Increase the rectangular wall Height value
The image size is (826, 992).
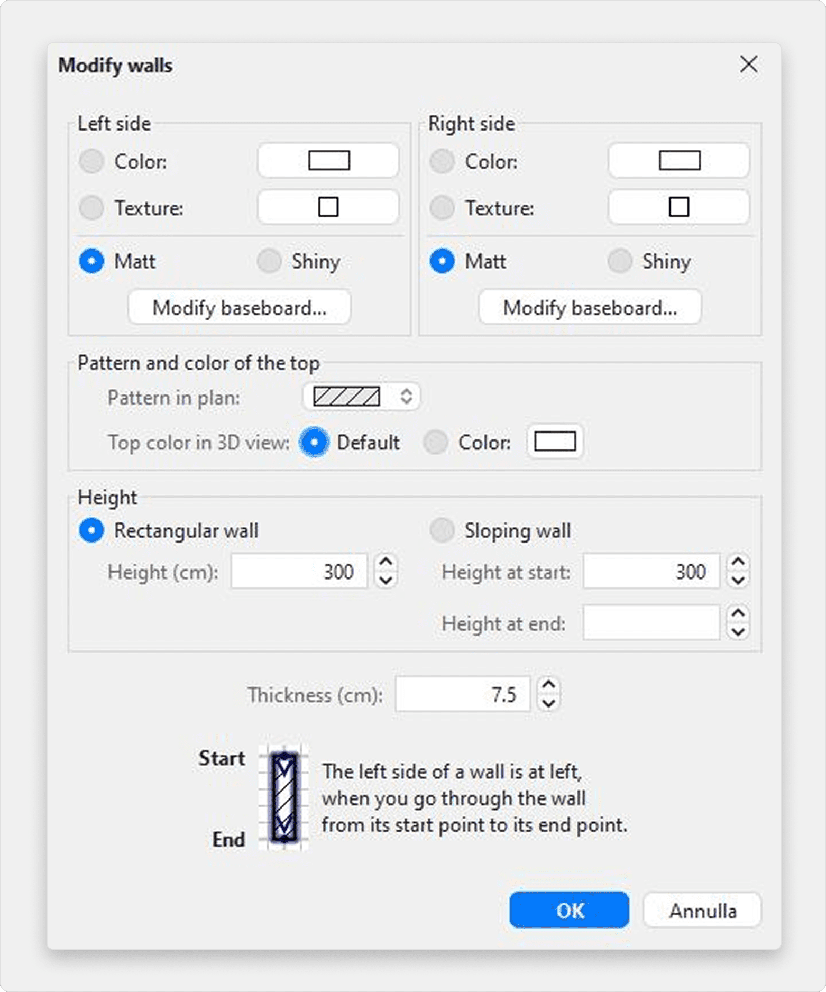[386, 563]
